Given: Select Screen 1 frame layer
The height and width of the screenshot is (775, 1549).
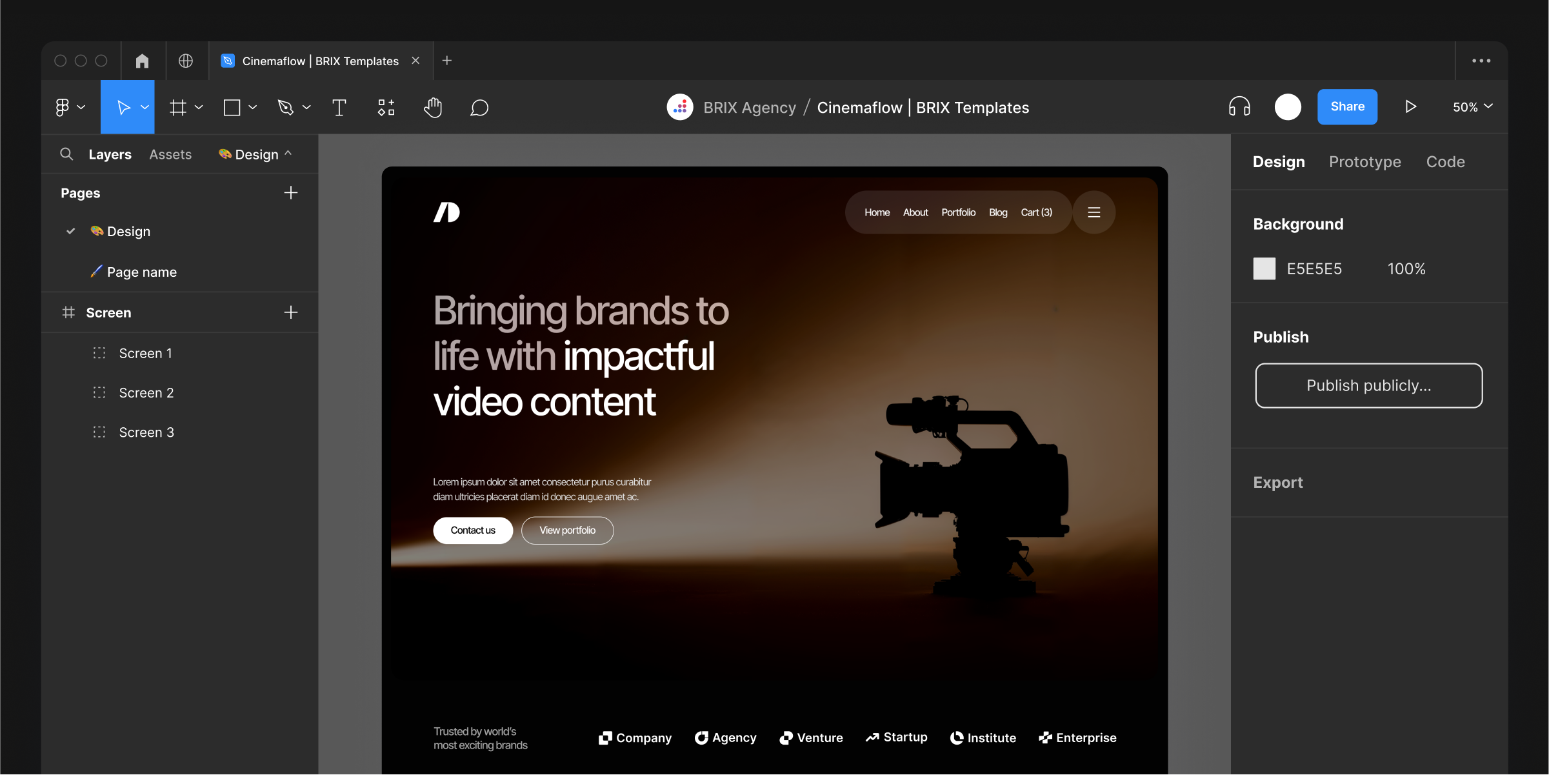Looking at the screenshot, I should click(x=145, y=353).
